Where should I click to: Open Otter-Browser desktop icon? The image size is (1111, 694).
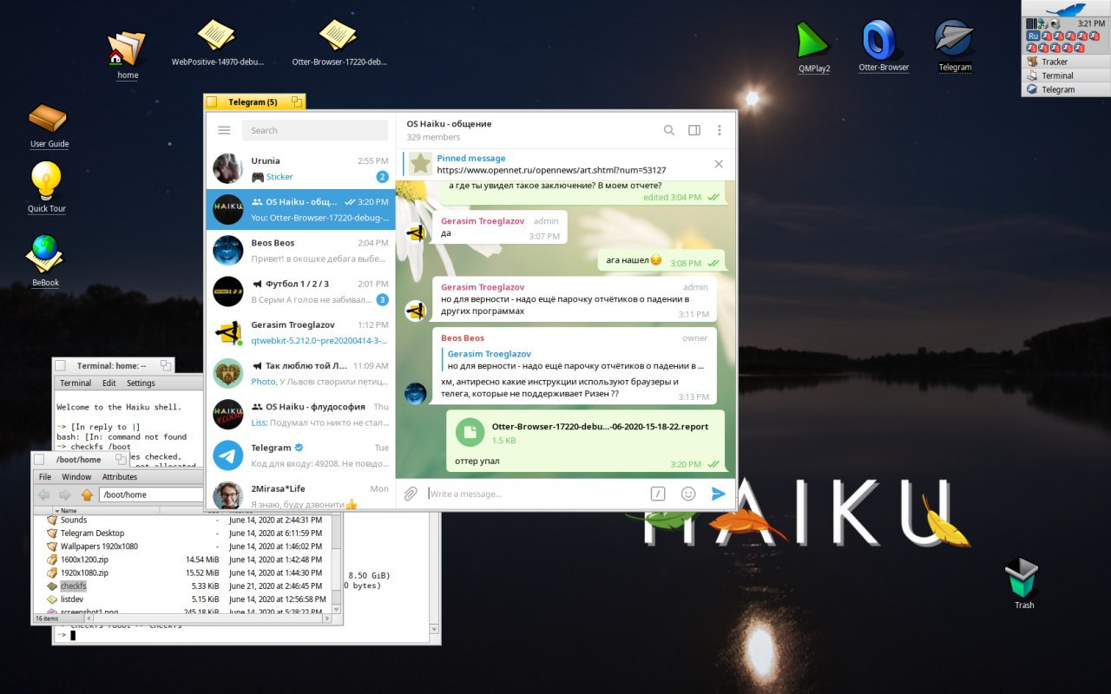878,40
